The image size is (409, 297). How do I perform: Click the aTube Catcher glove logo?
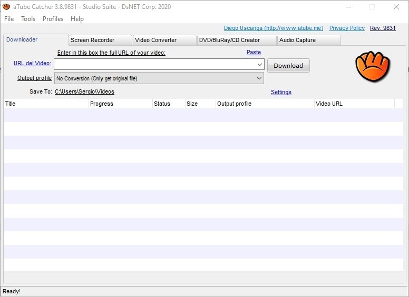(x=372, y=67)
